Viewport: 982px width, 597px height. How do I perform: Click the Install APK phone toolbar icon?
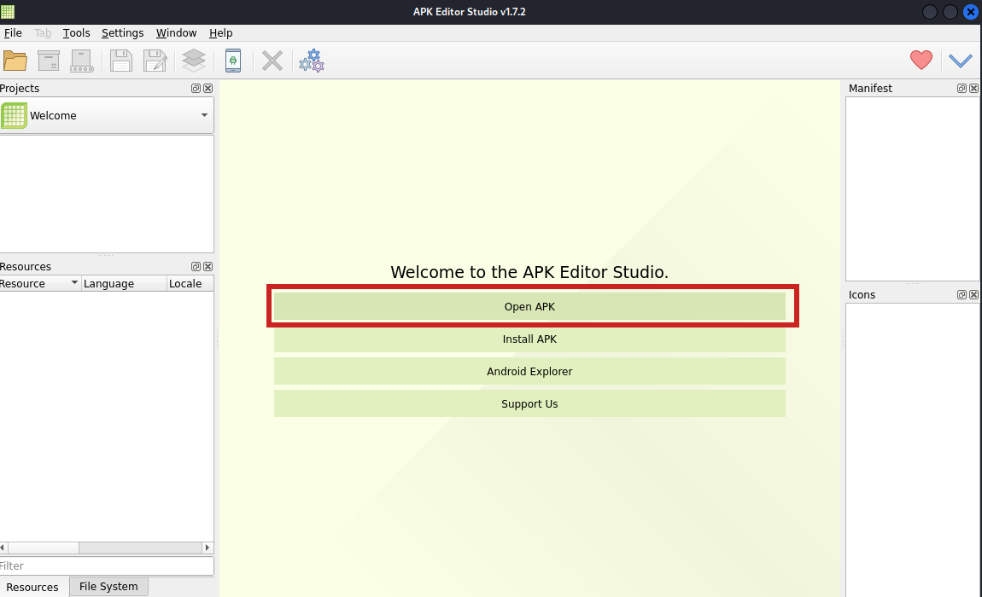click(233, 61)
